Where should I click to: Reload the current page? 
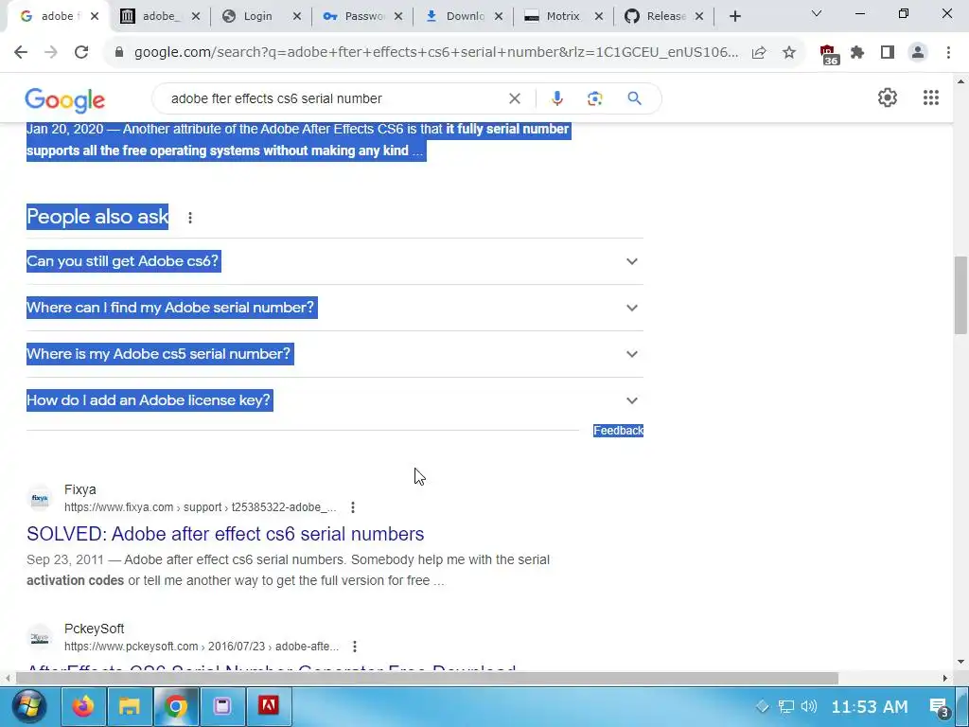[81, 53]
